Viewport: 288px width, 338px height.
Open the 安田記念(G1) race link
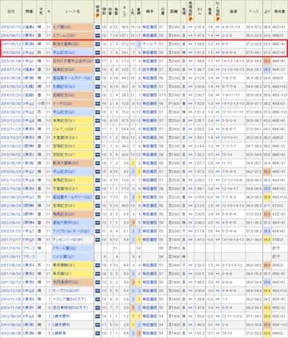[64, 155]
